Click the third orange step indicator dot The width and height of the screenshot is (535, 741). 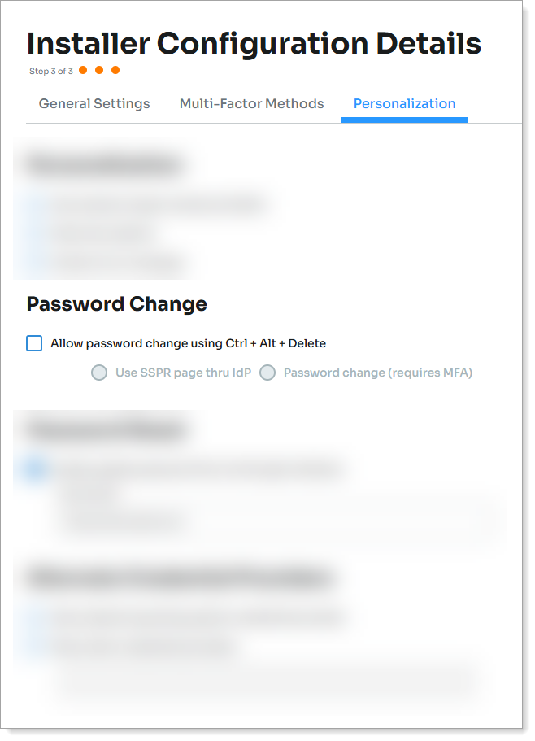tap(115, 71)
